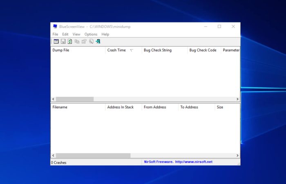Image resolution: width=286 pixels, height=184 pixels.
Task: Click upper pane scrollbar left arrow
Action: [53, 99]
